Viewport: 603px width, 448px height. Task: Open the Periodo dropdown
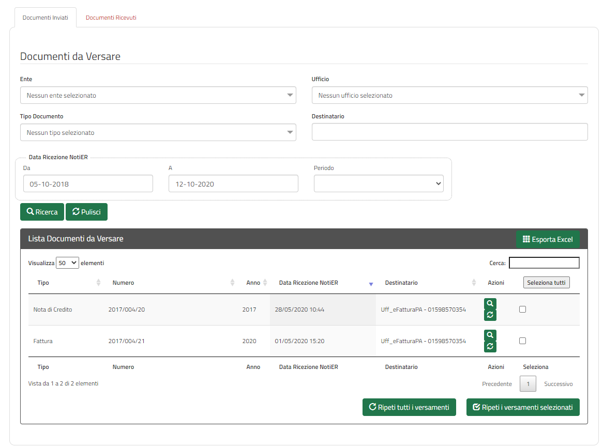point(379,183)
